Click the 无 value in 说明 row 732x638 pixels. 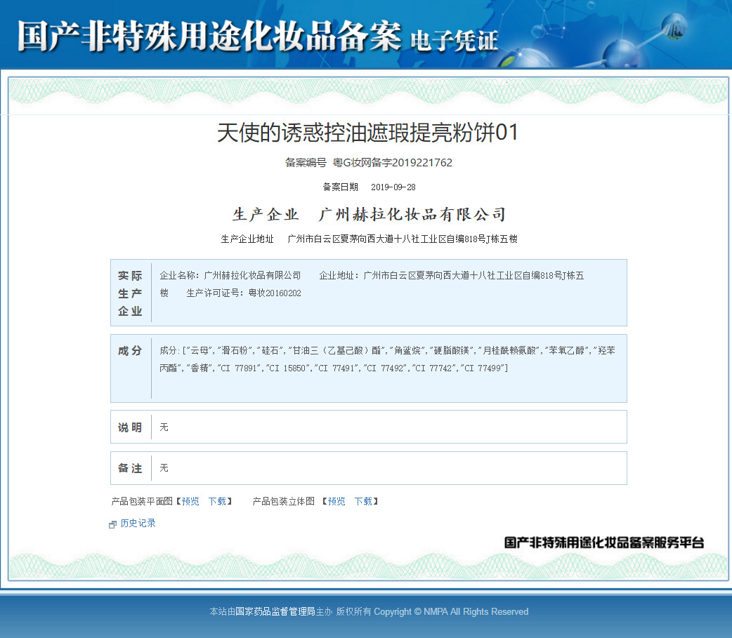[x=164, y=427]
